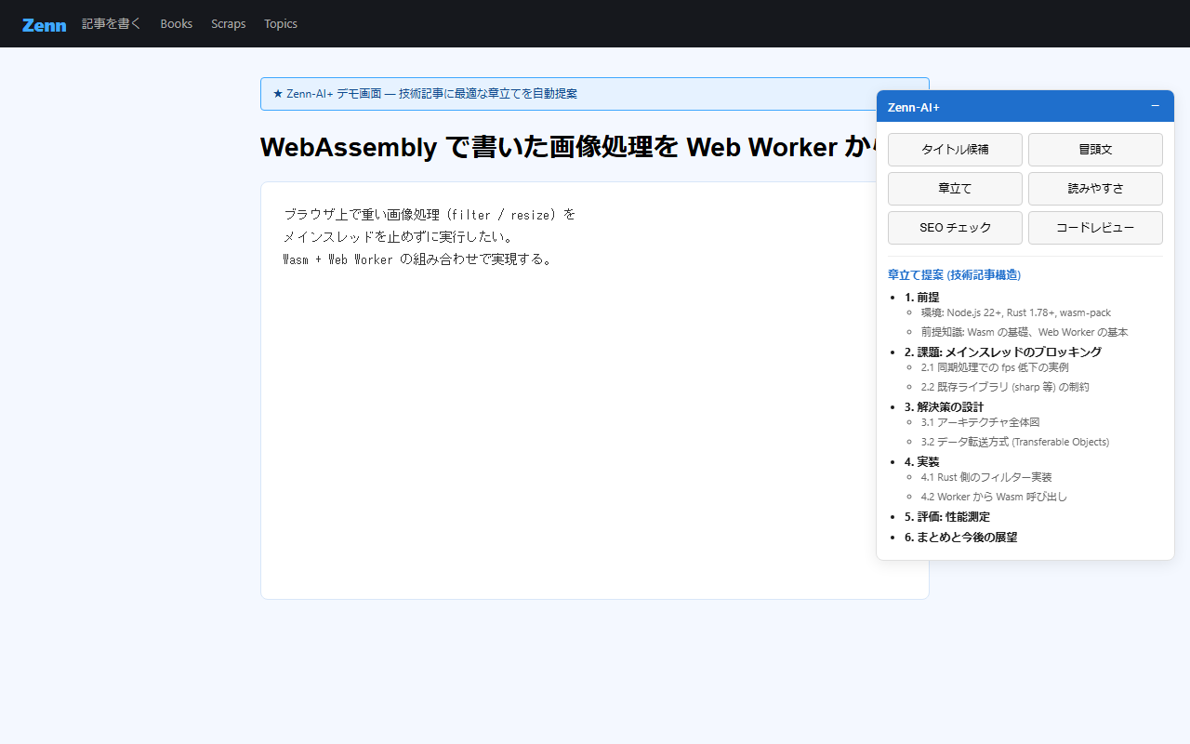
Task: Click the 読みやすさ button
Action: pyautogui.click(x=1095, y=189)
